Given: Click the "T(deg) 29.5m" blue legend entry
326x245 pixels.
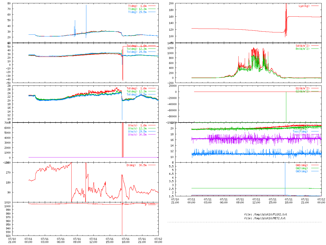Looking at the screenshot, I should pyautogui.click(x=137, y=12).
